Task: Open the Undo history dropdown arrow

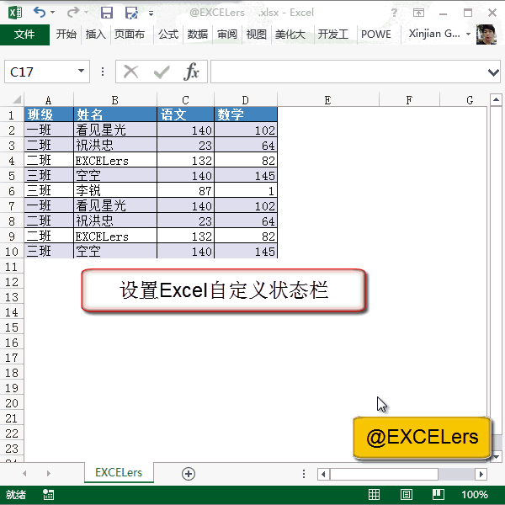Action: pyautogui.click(x=53, y=13)
